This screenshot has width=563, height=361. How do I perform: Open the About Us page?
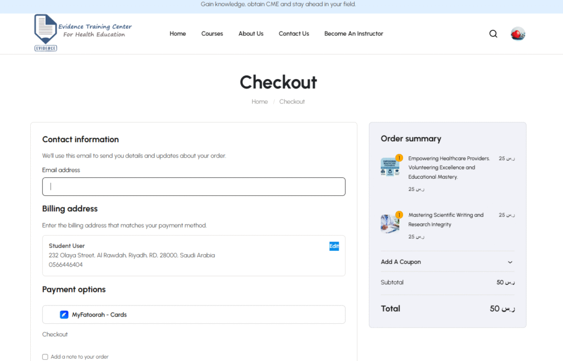tap(251, 33)
